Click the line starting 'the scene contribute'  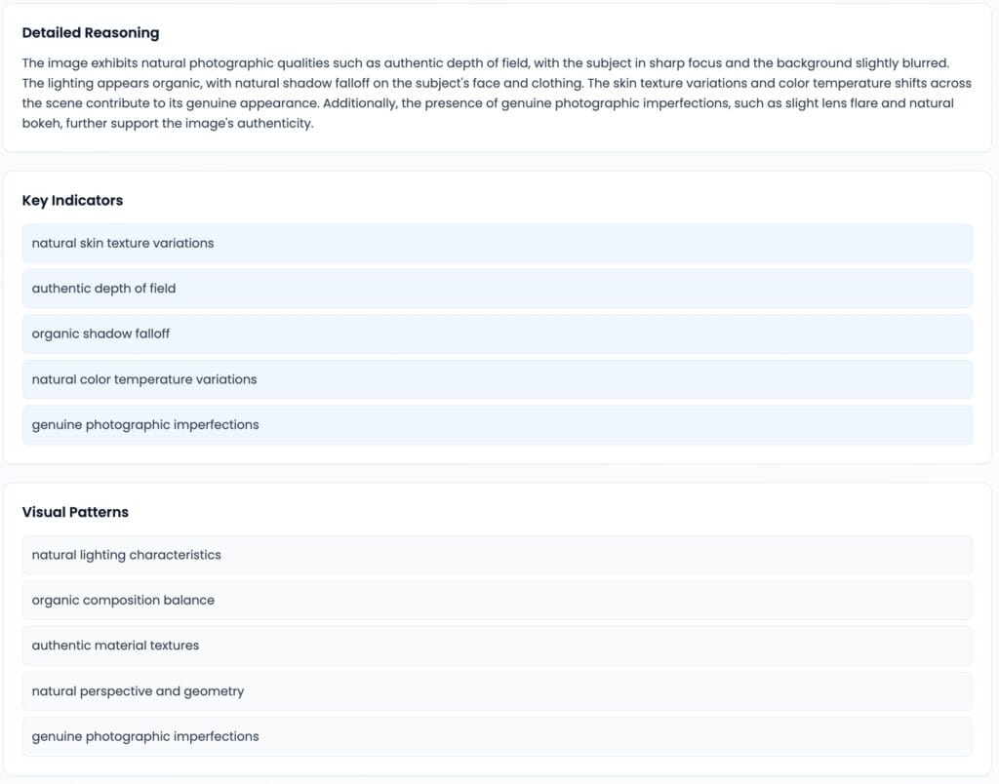click(488, 103)
